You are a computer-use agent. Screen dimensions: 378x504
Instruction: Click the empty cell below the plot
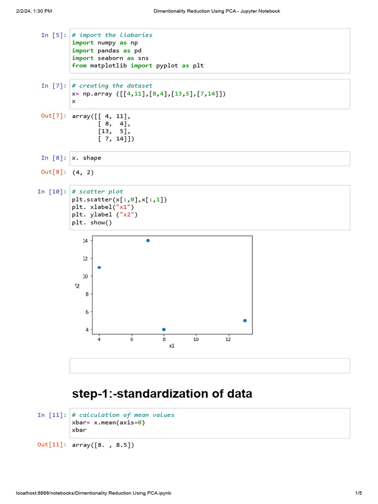(x=210, y=366)
